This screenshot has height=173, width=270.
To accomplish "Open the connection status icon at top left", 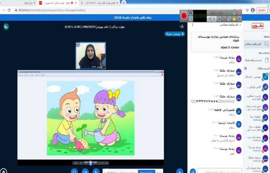I will coord(6,27).
